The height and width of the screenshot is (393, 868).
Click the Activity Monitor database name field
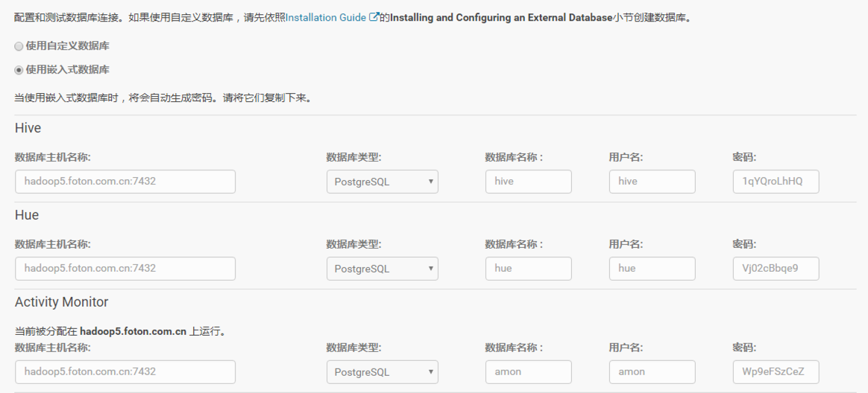[x=528, y=371]
